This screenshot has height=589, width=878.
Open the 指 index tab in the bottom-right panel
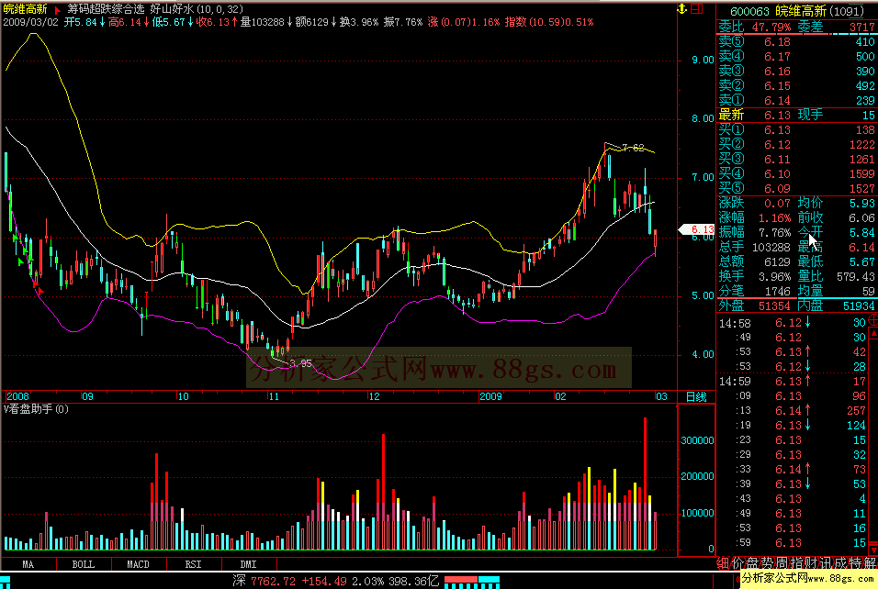tap(796, 562)
